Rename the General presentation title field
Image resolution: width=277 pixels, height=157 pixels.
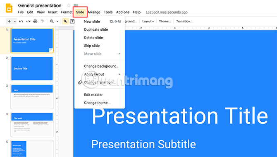coord(40,5)
